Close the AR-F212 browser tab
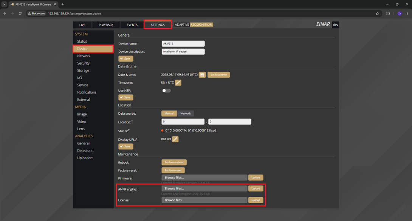The image size is (412, 221). click(x=55, y=5)
